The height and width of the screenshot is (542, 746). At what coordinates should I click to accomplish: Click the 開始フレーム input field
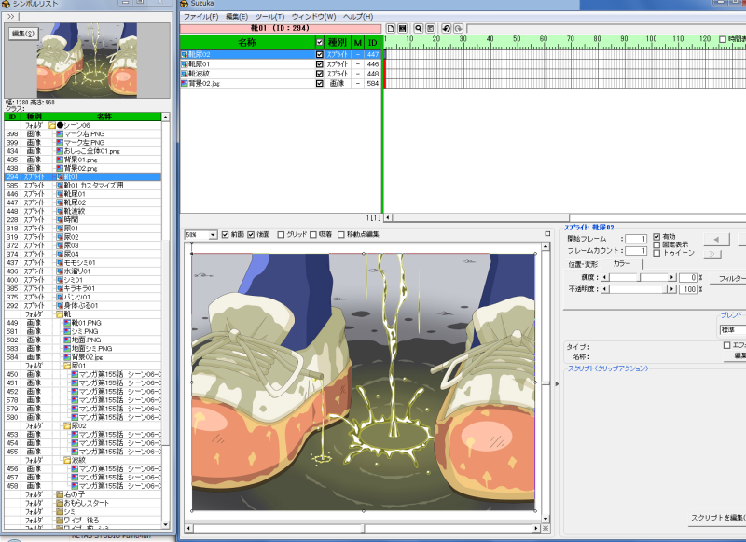pos(636,239)
